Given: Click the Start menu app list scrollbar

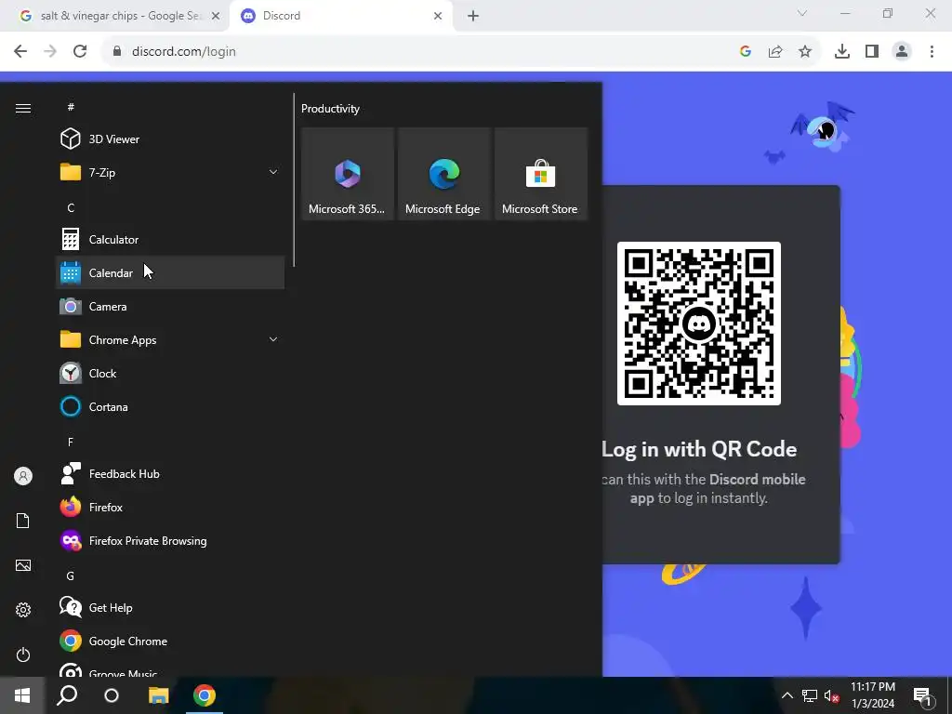Looking at the screenshot, I should 294,179.
